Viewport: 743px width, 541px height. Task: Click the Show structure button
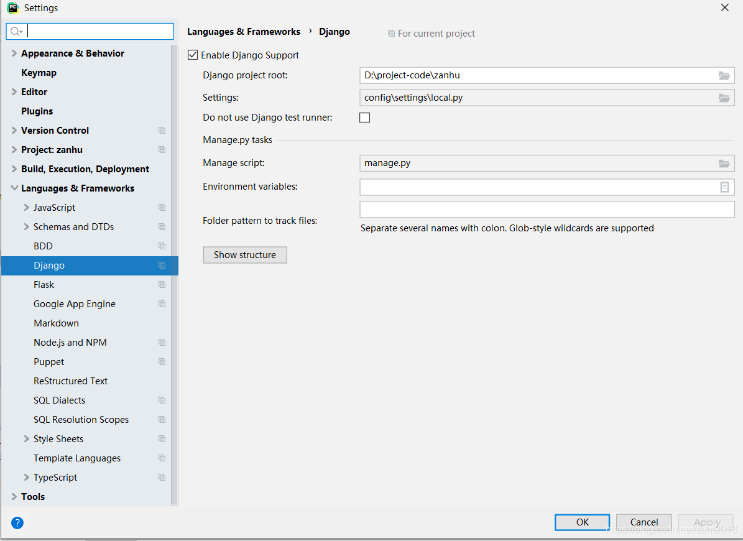[245, 255]
